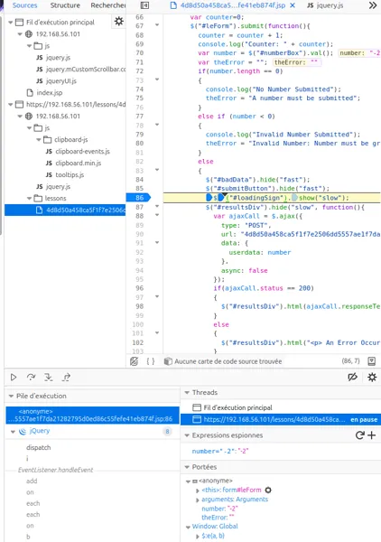Viewport: 381px width, 542px height.
Task: Show more tabs with double chevron
Action: tap(373, 5)
